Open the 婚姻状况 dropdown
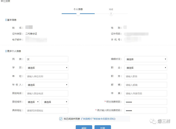 tap(146, 59)
